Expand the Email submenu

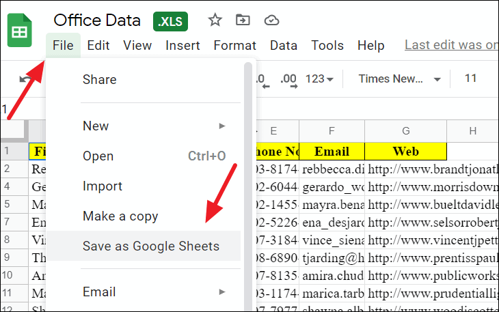tap(144, 292)
